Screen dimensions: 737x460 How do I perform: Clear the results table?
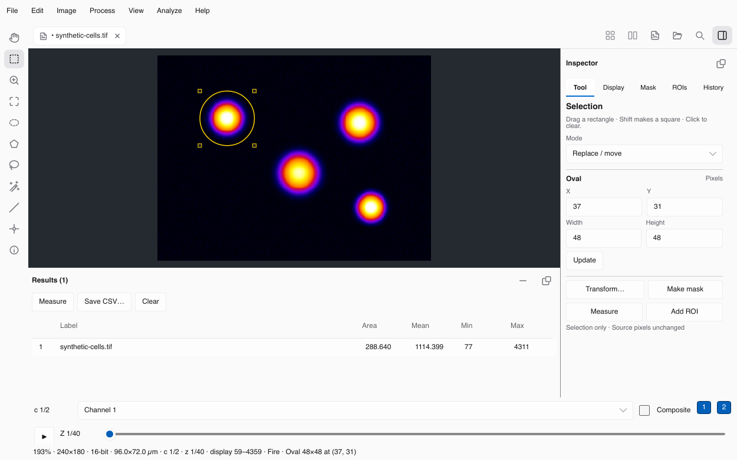click(150, 301)
